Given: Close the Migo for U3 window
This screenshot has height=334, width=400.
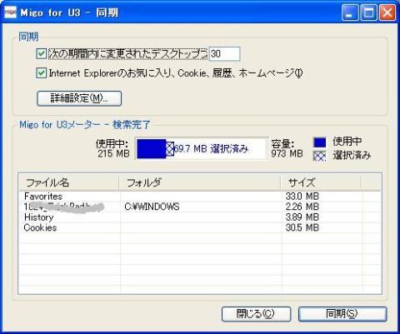Looking at the screenshot, I should tap(387, 12).
